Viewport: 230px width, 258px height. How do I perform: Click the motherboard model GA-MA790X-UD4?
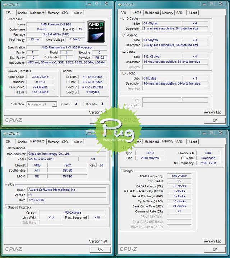(x=52, y=159)
